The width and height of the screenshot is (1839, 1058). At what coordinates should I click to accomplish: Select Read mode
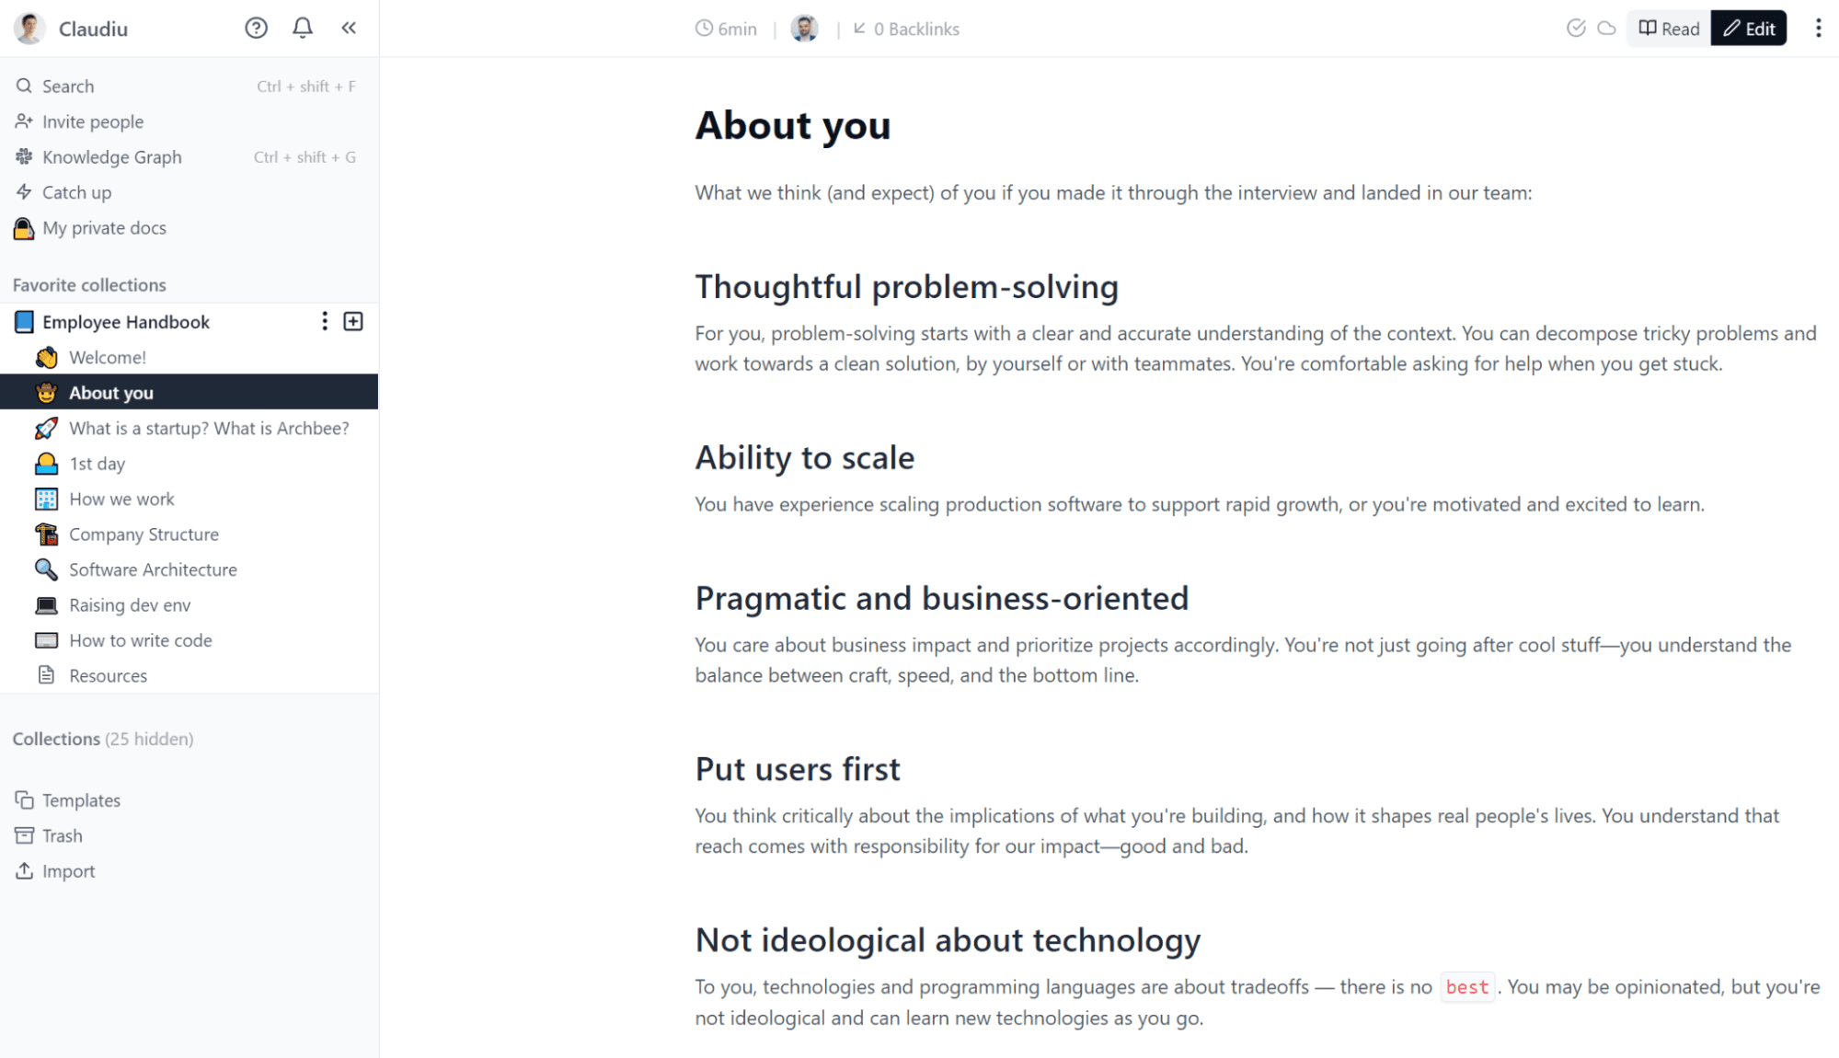[1667, 29]
